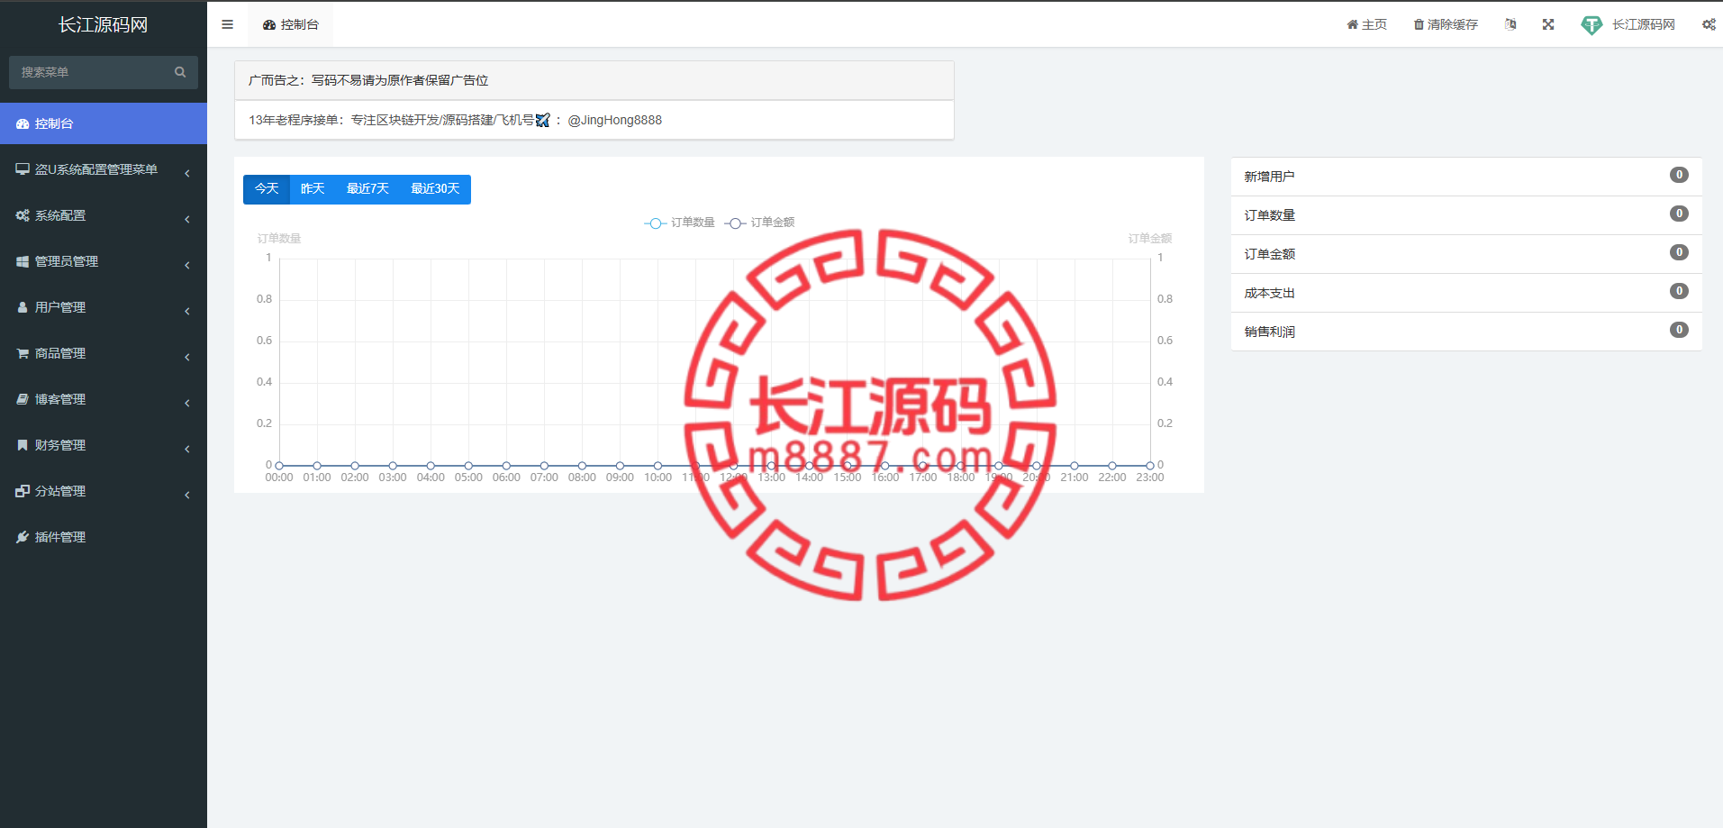Open the 用户管理 menu label
The height and width of the screenshot is (828, 1723).
60,307
